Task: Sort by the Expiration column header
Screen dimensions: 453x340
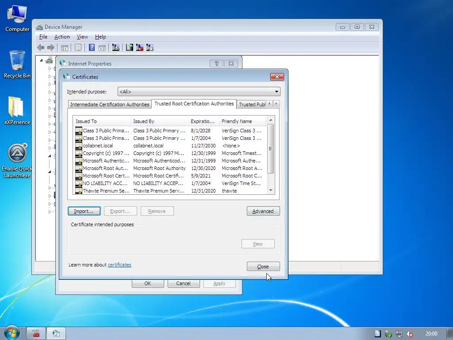Action: coord(203,121)
